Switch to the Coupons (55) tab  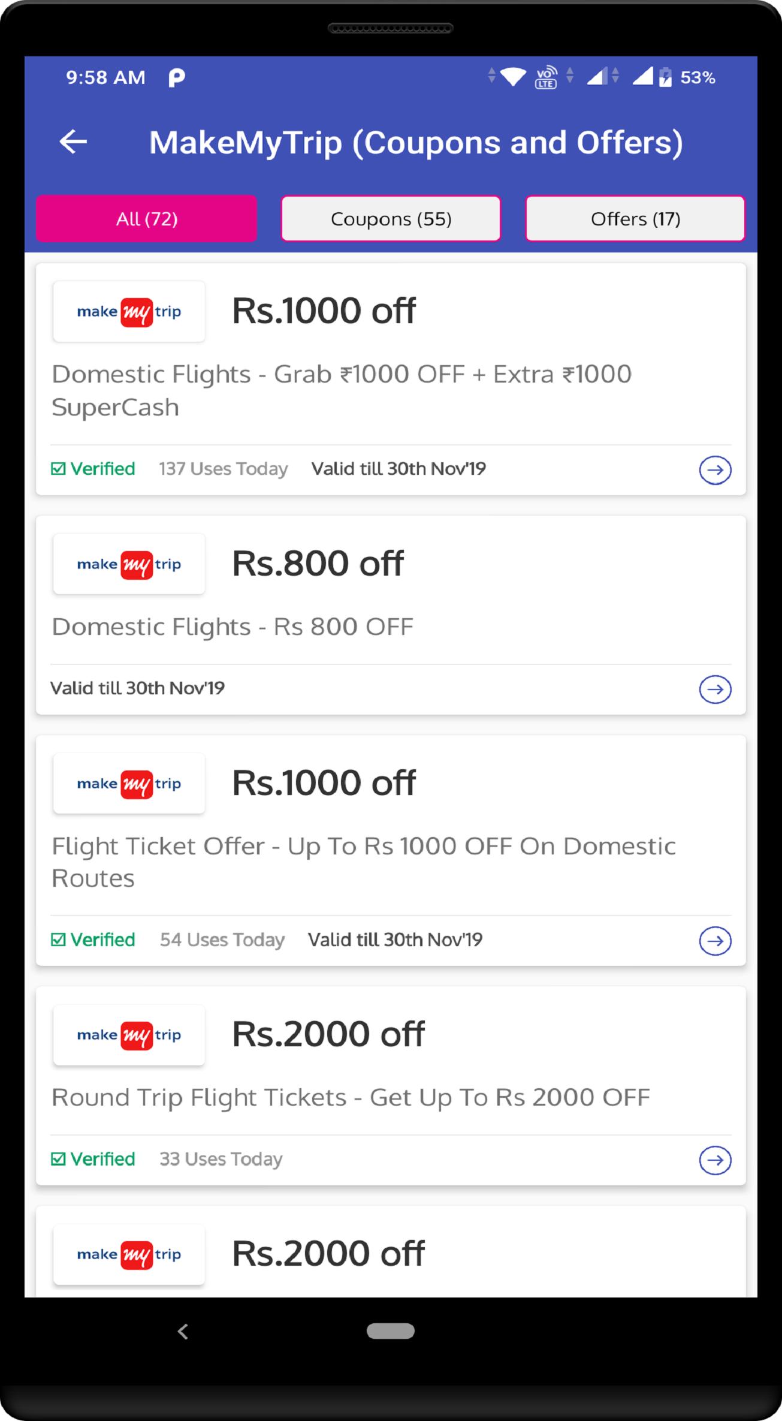tap(391, 219)
